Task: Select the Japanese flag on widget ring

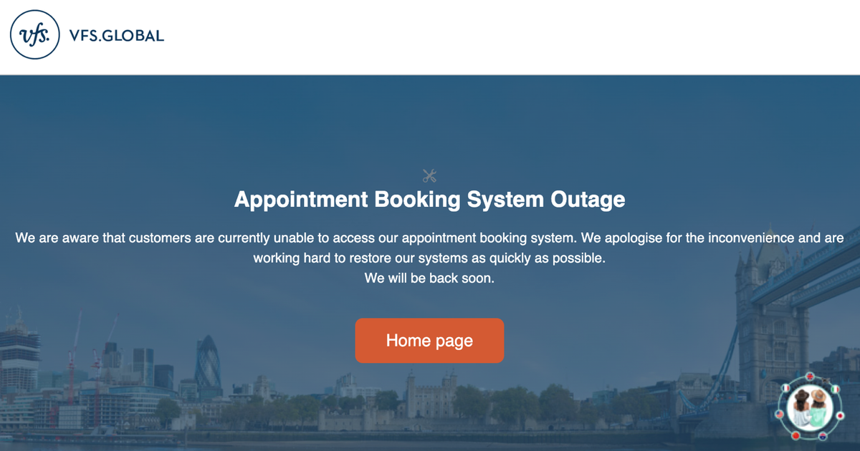Action: (840, 415)
